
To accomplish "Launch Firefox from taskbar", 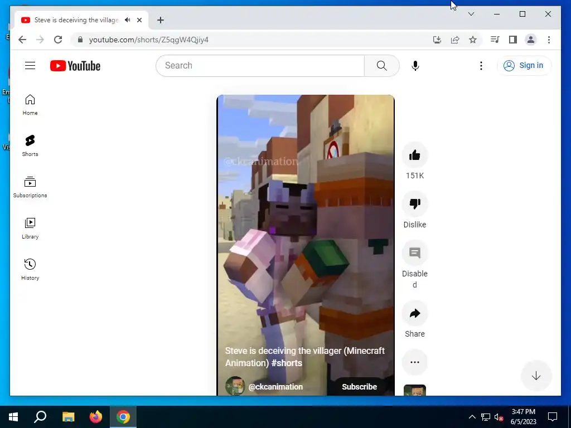I will (x=96, y=417).
